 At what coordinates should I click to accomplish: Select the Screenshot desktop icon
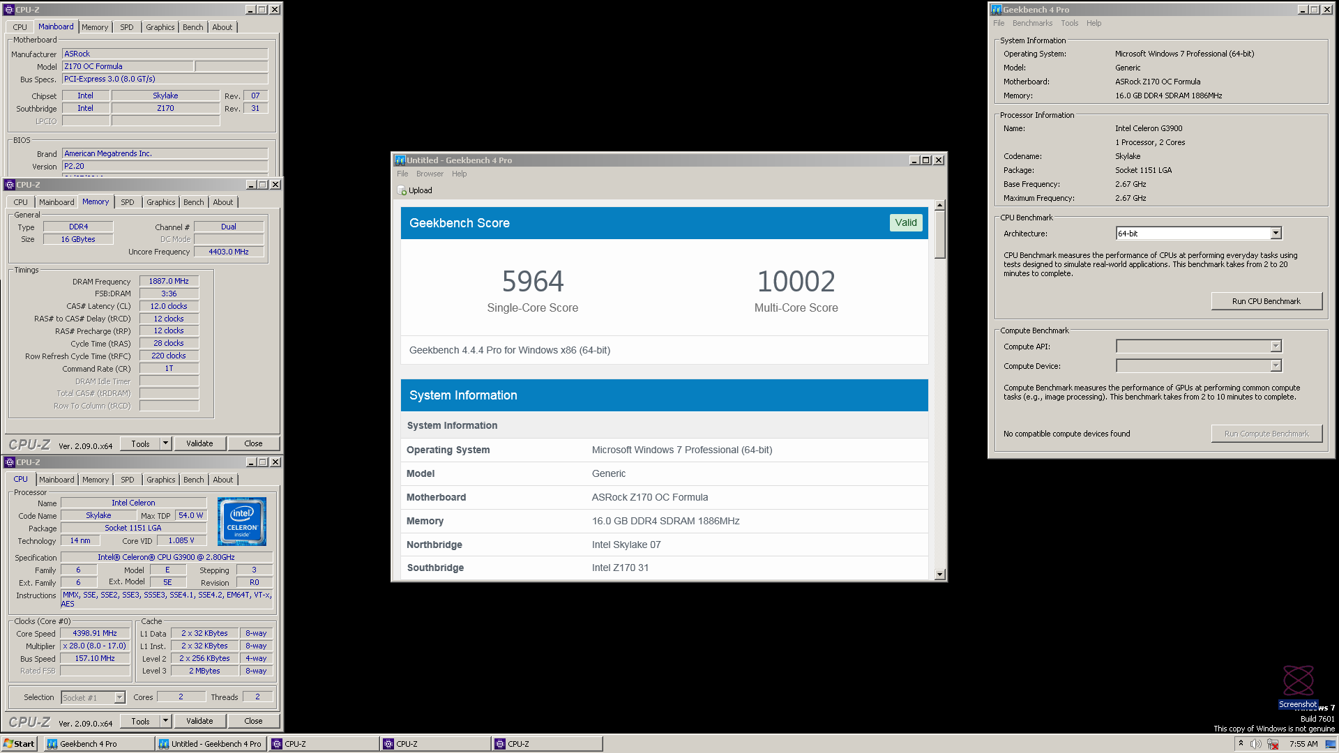(1298, 687)
